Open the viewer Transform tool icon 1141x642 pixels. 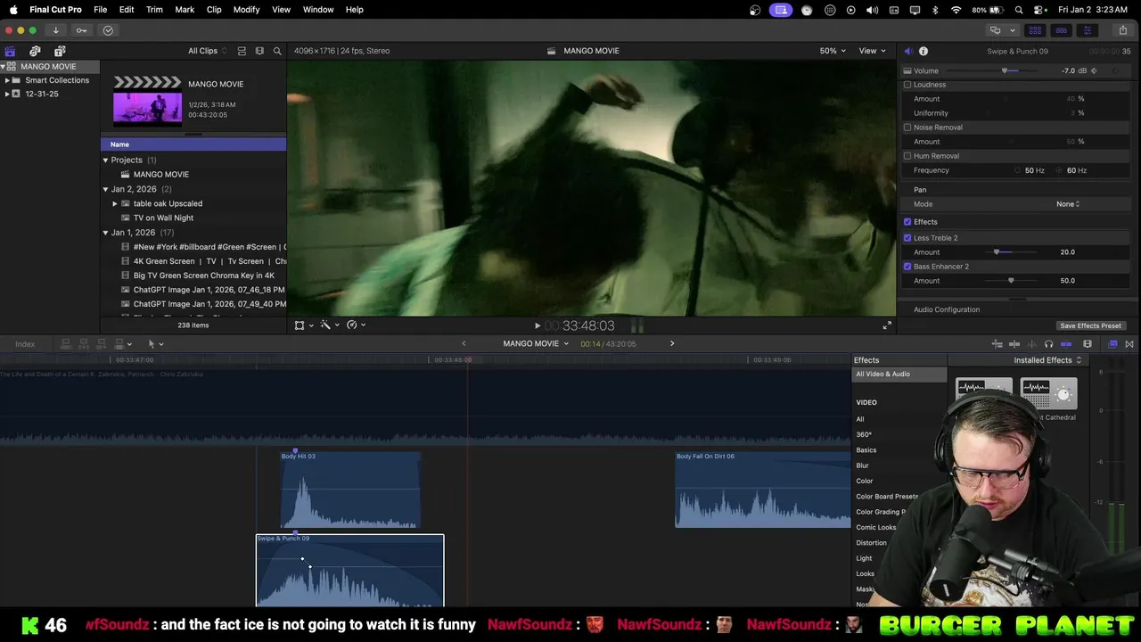(300, 325)
